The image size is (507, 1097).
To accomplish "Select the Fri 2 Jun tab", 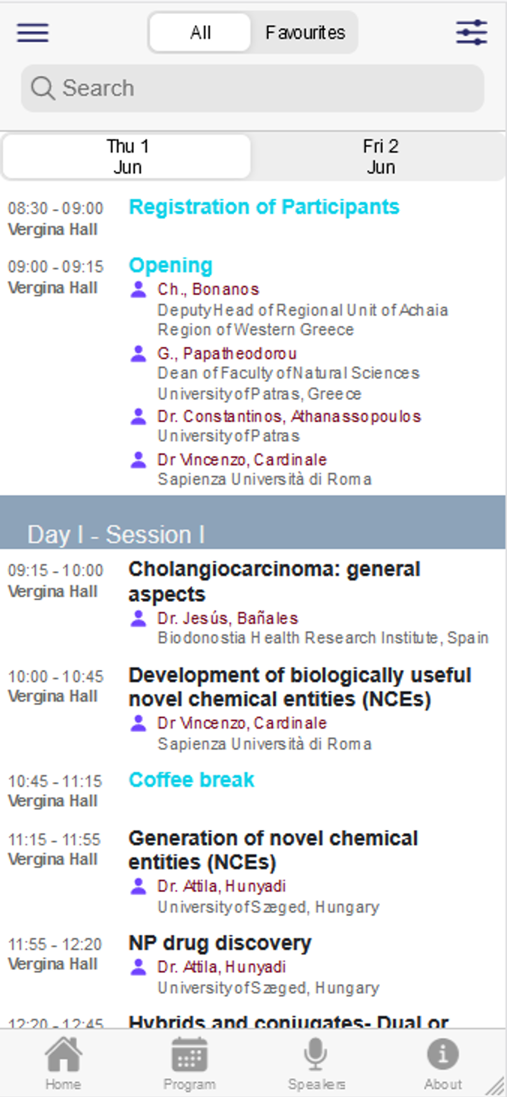I will pos(380,157).
